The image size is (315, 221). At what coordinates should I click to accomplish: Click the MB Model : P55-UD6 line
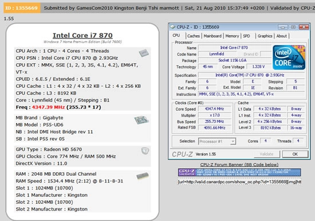tap(40, 125)
